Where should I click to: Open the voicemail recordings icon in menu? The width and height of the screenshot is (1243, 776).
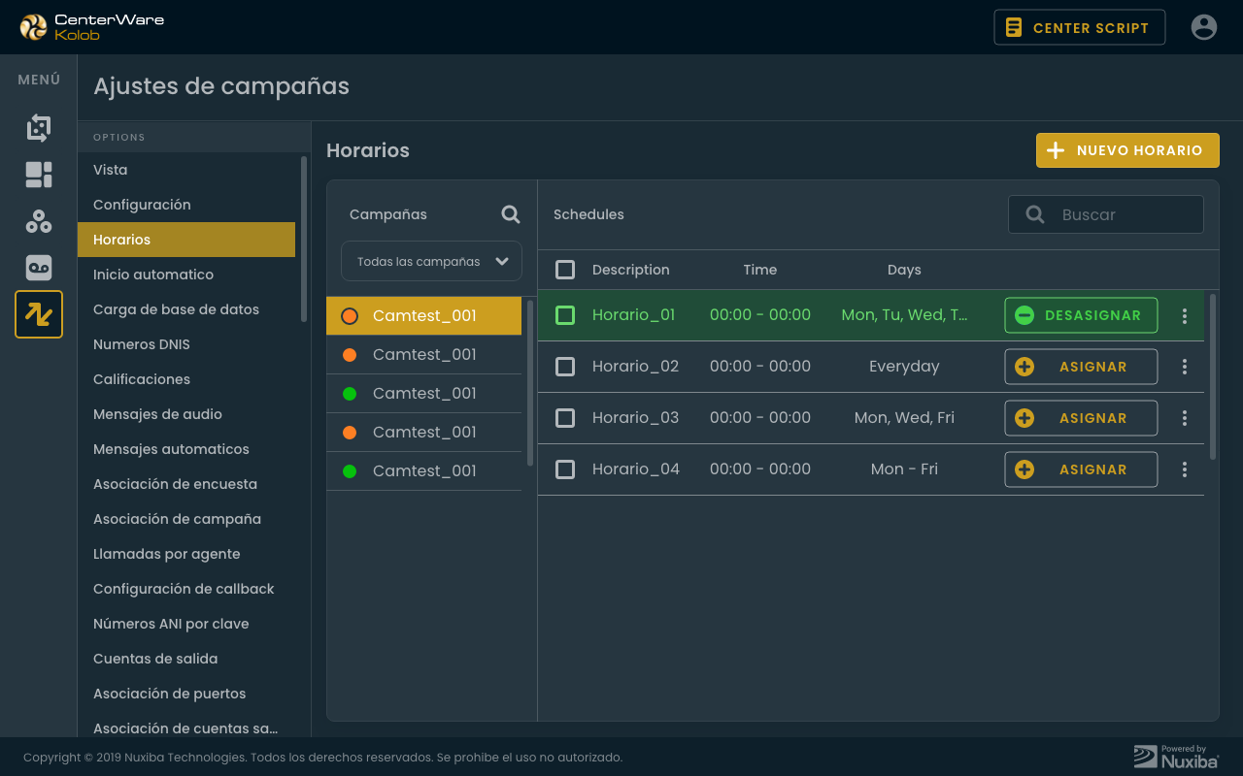[39, 268]
